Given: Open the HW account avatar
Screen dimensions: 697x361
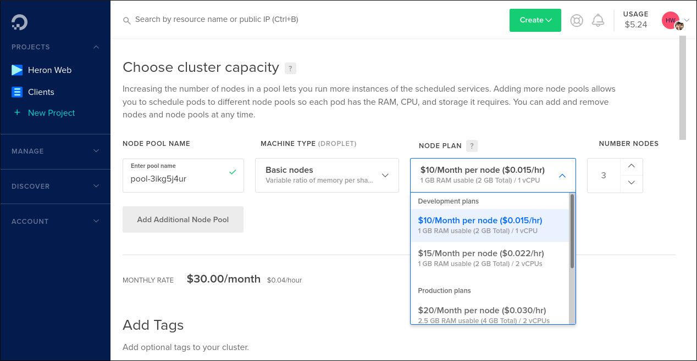Looking at the screenshot, I should point(670,20).
